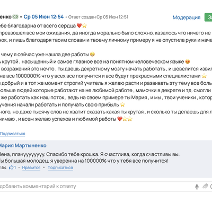Click the two star emojis ending the review
Viewport: 212px width, 212px height.
[127, 119]
